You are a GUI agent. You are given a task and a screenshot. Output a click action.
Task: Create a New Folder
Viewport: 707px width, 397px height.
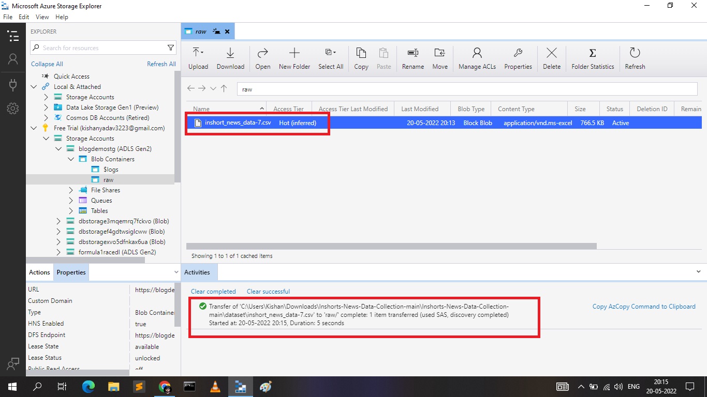coord(294,58)
